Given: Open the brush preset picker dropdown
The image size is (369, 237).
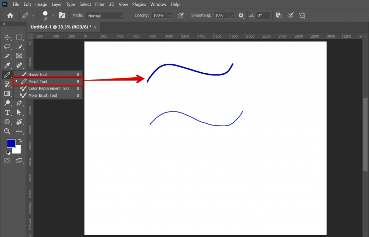Looking at the screenshot, I should (x=53, y=15).
